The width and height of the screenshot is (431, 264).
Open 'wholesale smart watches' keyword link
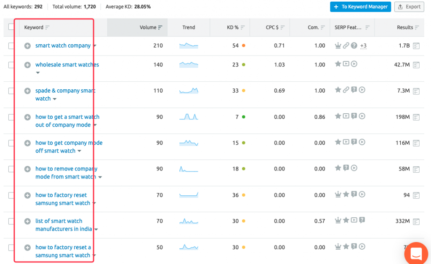tap(67, 64)
